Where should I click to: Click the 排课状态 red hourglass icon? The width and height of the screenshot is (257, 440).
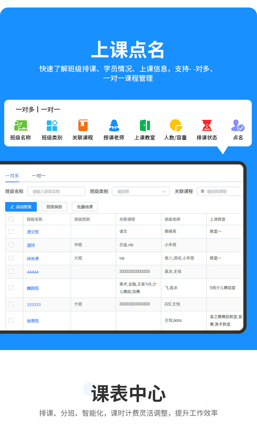[207, 125]
